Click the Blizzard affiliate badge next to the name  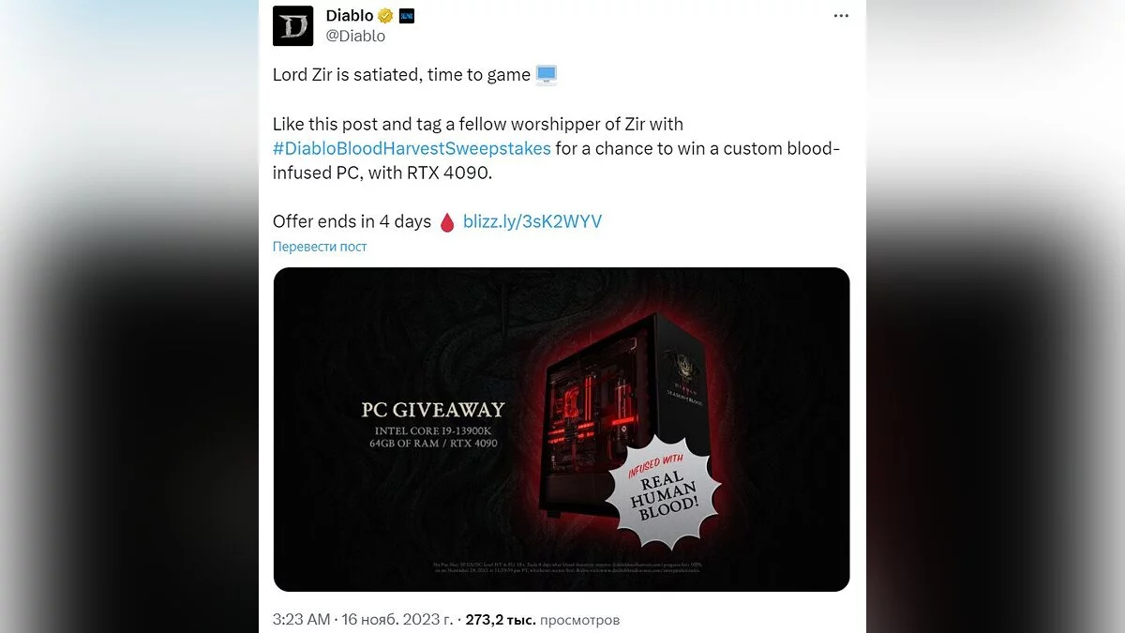[407, 16]
